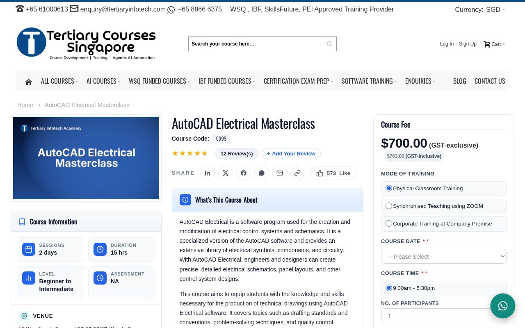This screenshot has height=328, width=525.
Task: Click the Log In link
Action: pyautogui.click(x=447, y=44)
